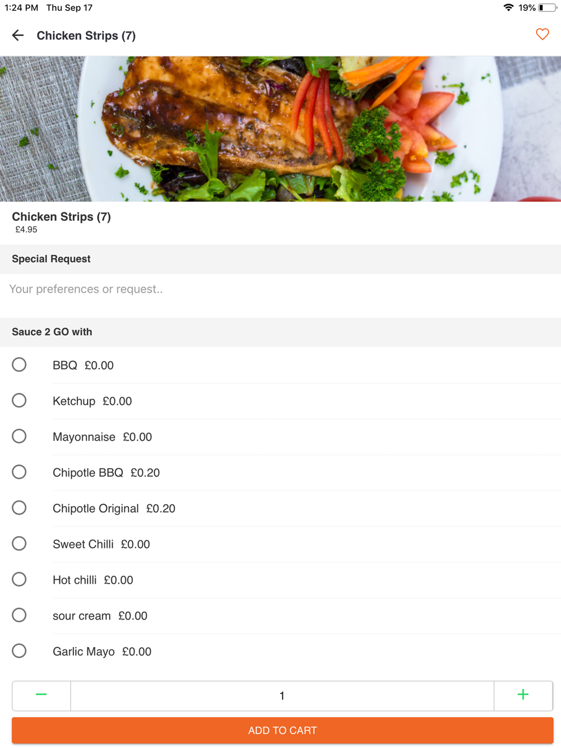Screen dimensions: 561x748
Task: Tap the quantity value field
Action: 282,696
